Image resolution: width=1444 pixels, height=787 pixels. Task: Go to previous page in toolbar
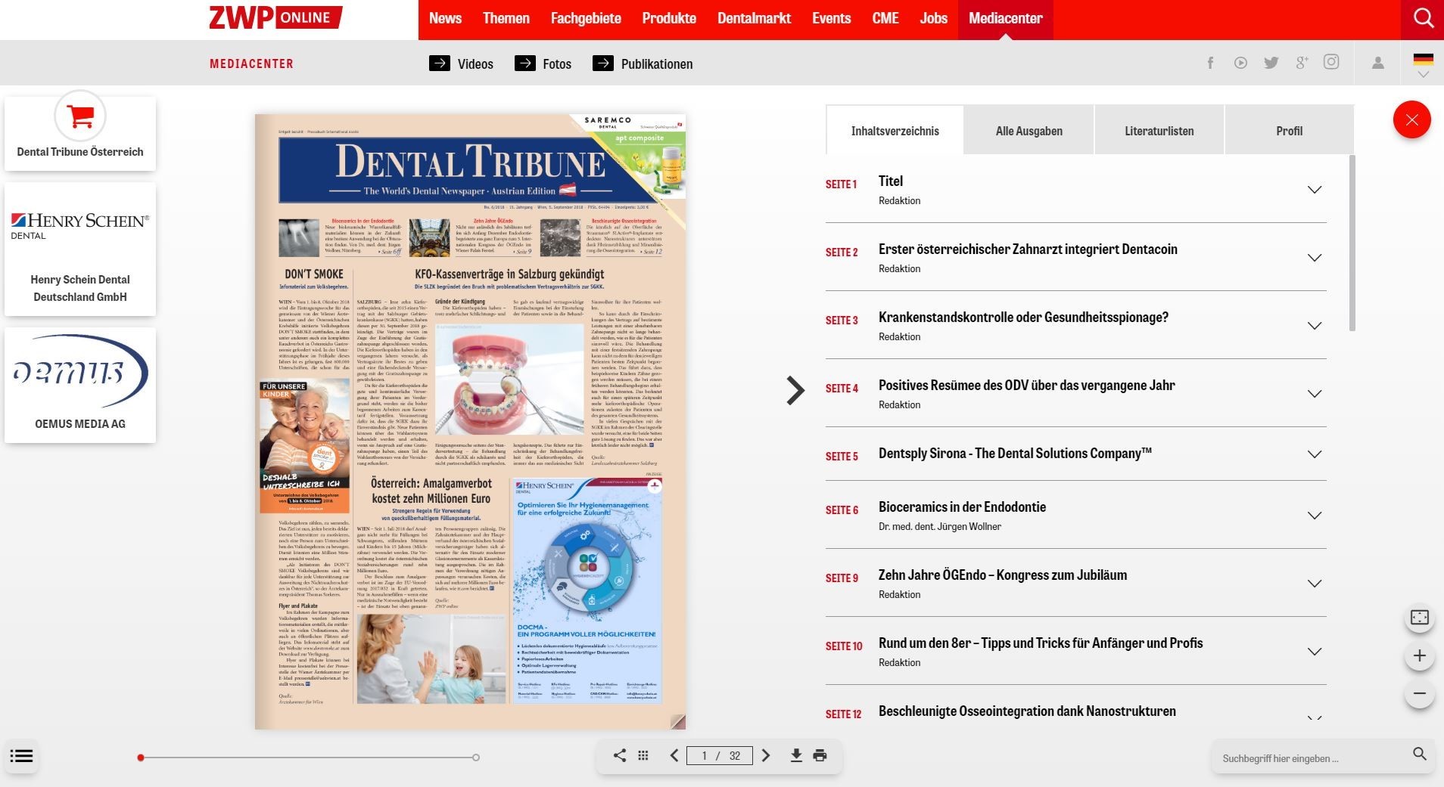tap(674, 755)
